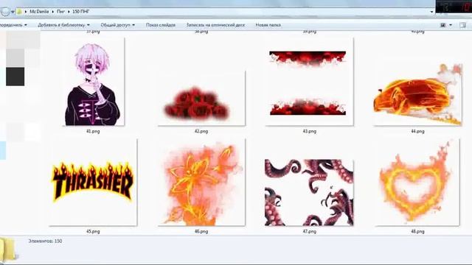This screenshot has width=472, height=265.
Task: Click the change view icon in toolbar
Action: point(442,25)
